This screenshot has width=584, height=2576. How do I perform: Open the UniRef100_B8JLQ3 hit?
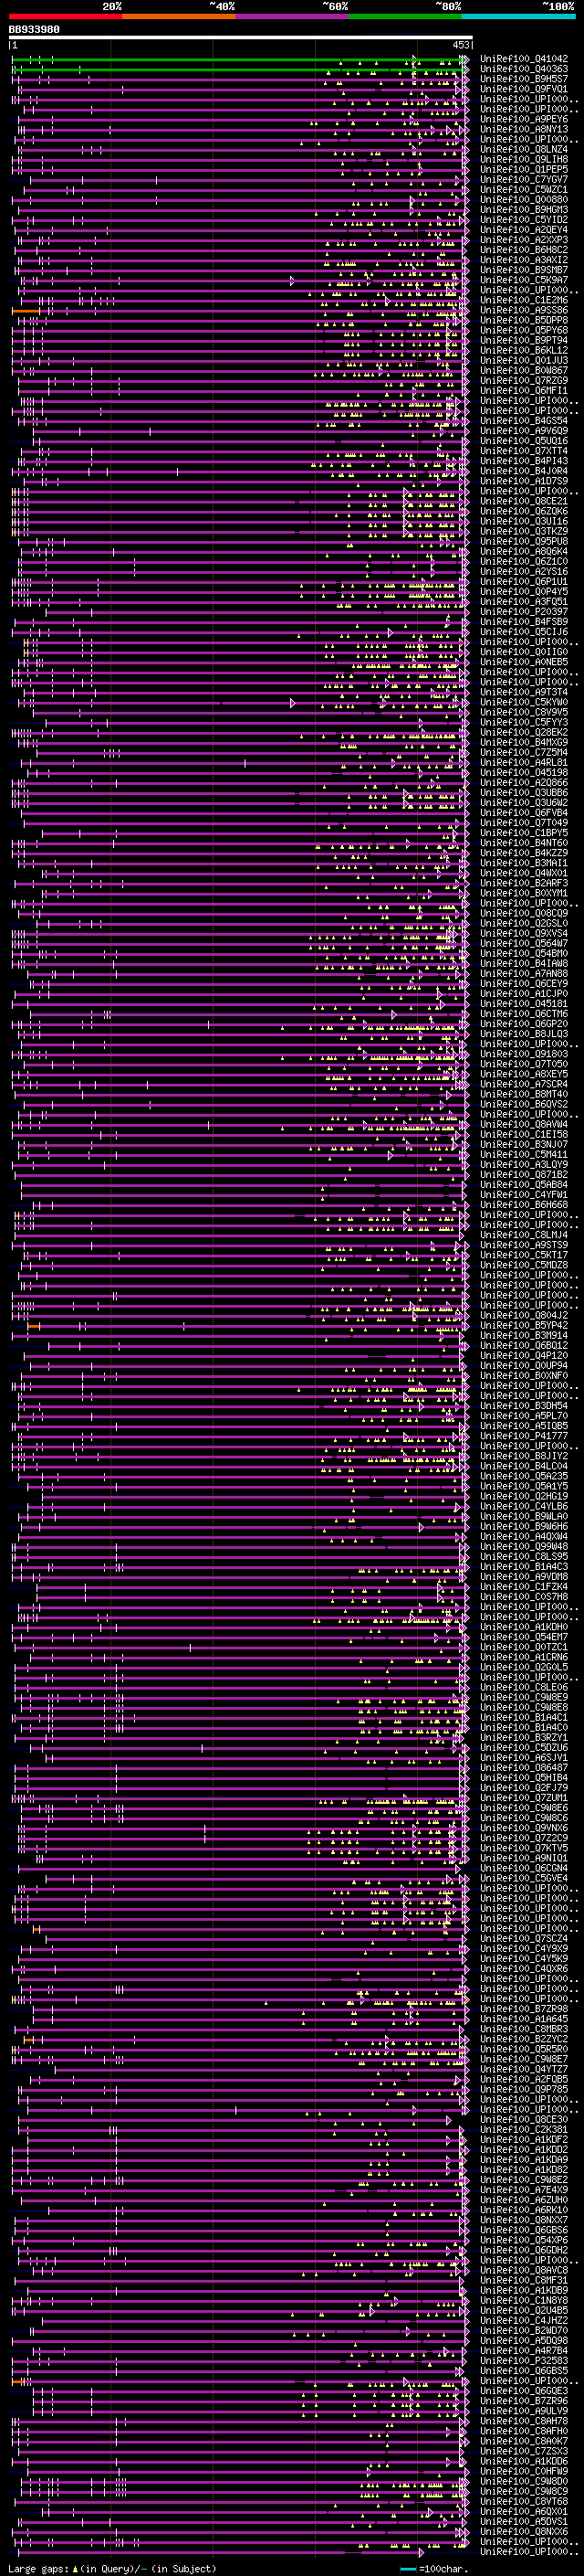(524, 1033)
